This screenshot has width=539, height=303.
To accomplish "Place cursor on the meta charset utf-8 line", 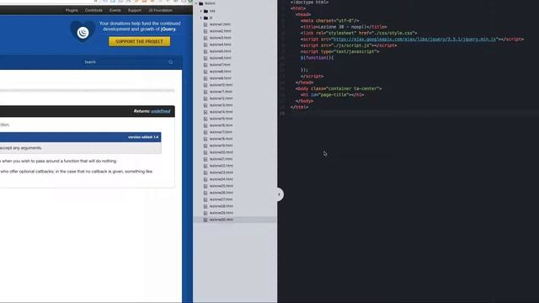I will (329, 20).
